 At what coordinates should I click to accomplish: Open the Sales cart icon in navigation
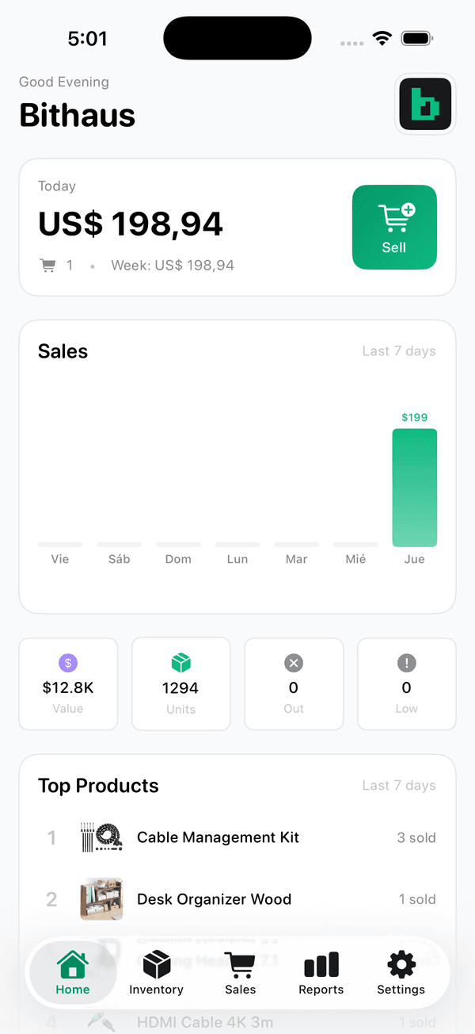tap(240, 963)
